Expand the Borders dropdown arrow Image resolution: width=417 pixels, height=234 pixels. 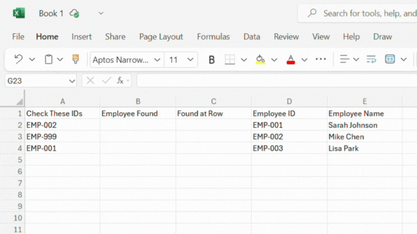point(244,60)
